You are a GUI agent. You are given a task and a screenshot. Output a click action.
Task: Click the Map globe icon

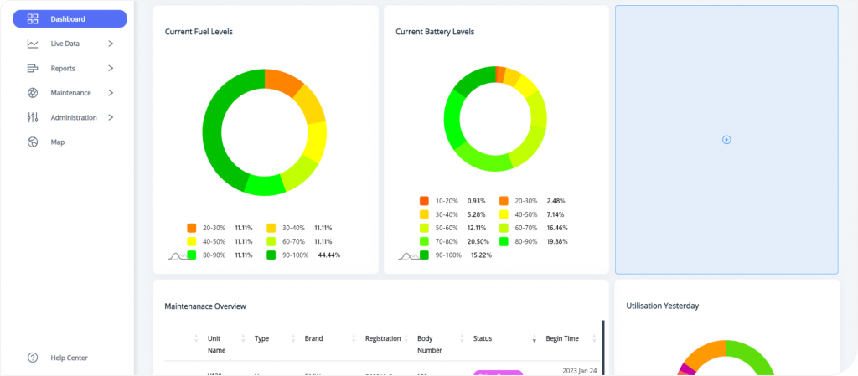[x=33, y=142]
